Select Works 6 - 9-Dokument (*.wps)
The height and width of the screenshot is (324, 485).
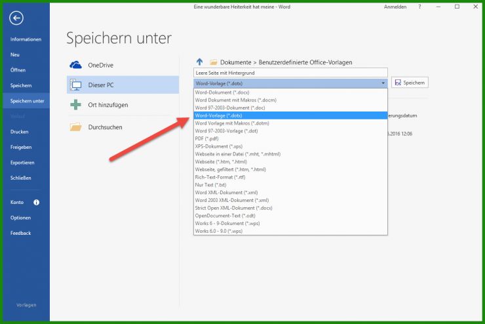point(290,224)
